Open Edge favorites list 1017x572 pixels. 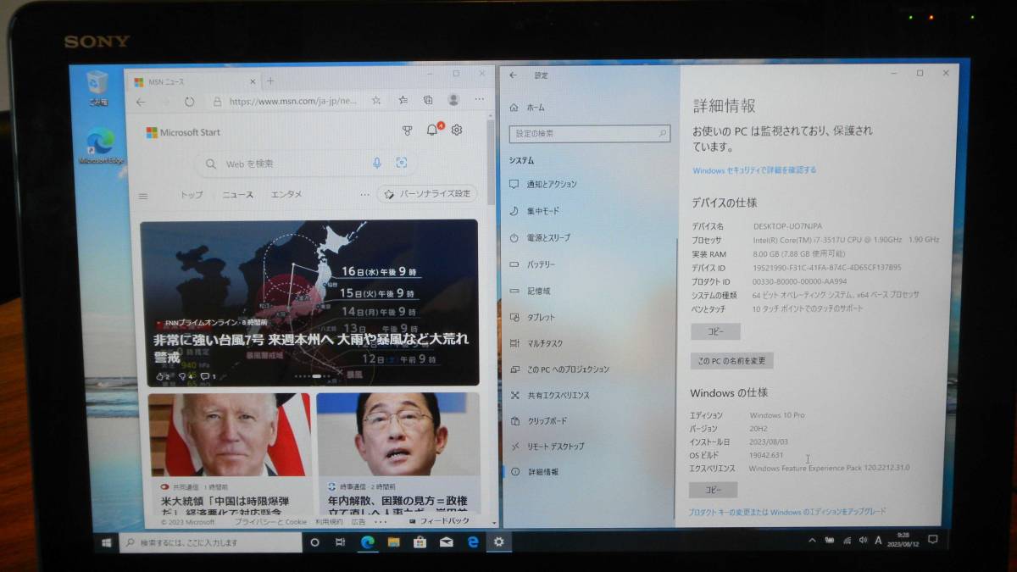(x=404, y=100)
